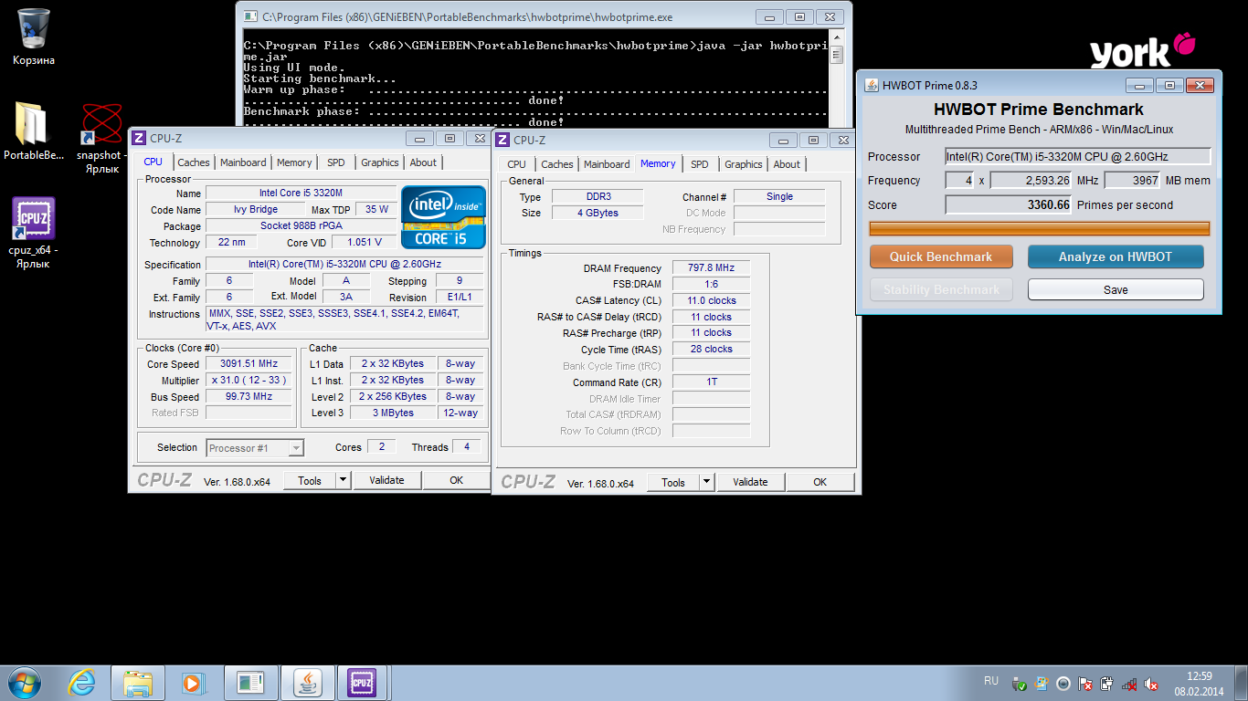Expand Tools arrow in Memory CPU-Z window
Screen dimensions: 1248x701
pos(706,482)
